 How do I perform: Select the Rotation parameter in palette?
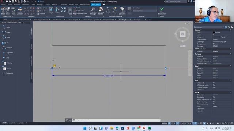(7, 48)
